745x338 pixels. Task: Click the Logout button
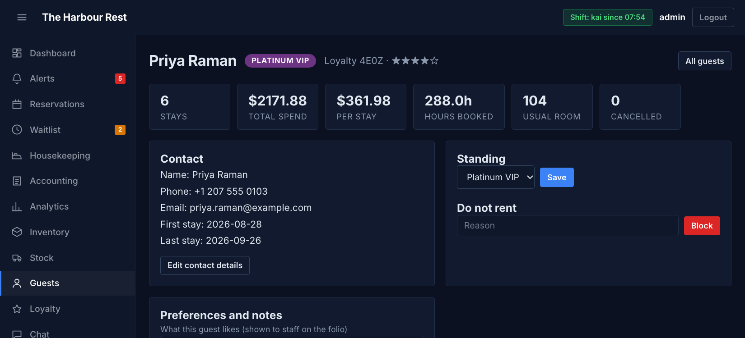pyautogui.click(x=713, y=17)
